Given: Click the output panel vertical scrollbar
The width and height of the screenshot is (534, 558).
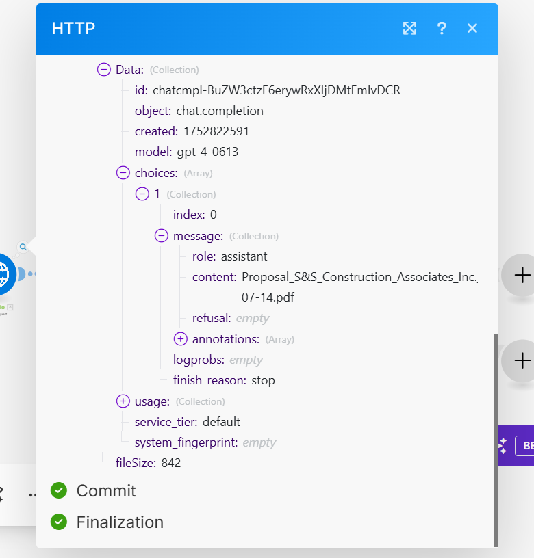Looking at the screenshot, I should [495, 438].
